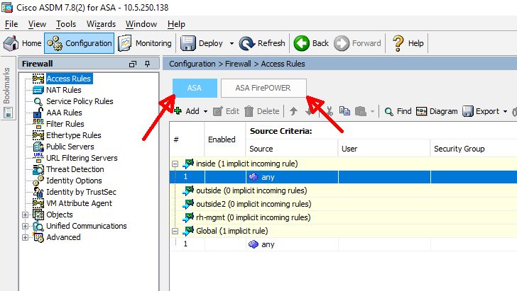Select the rh-mgmt interface row
This screenshot has width=517, height=291.
(x=343, y=217)
